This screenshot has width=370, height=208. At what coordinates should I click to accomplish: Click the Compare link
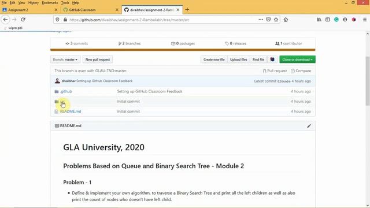pos(301,70)
